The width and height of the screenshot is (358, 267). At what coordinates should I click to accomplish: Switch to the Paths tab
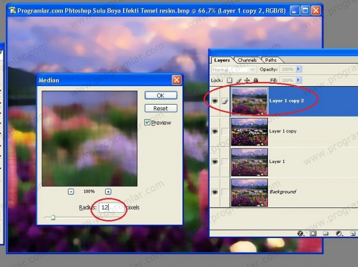coord(271,60)
